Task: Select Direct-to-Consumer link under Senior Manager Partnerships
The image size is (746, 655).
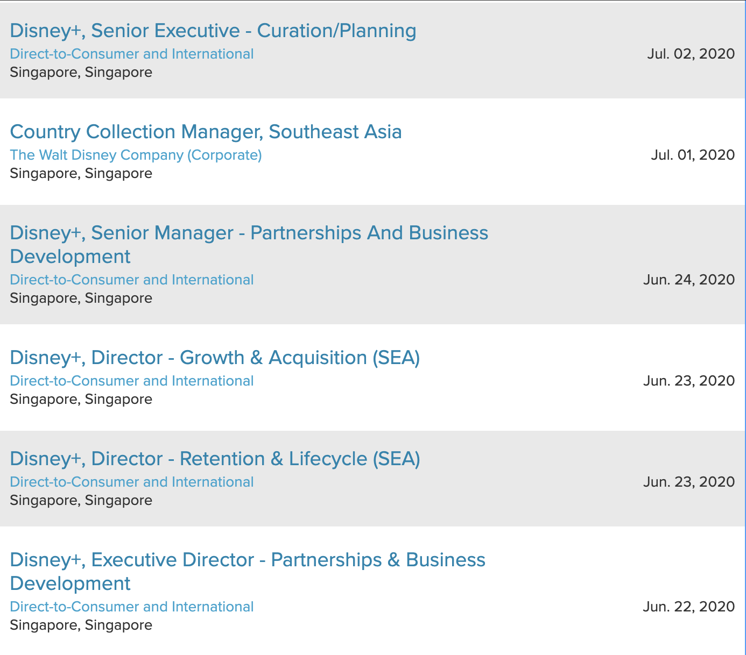Action: point(132,280)
